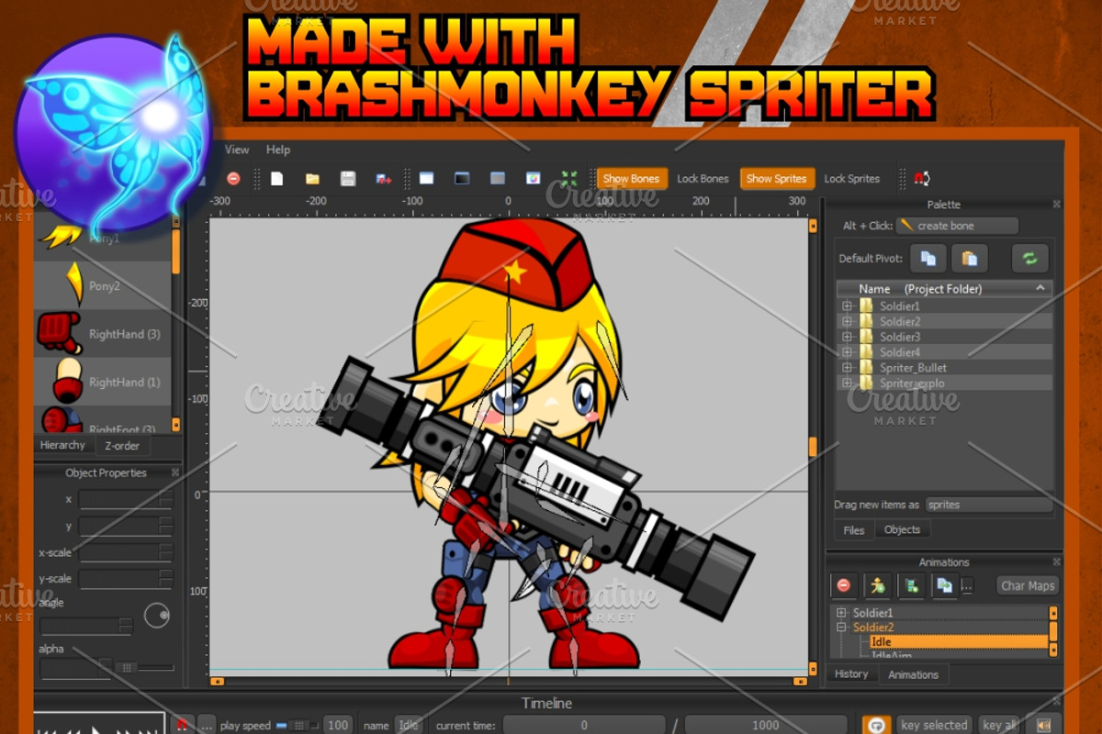Viewport: 1102px width, 734px height.
Task: Add a new entity with the figure icon
Action: coord(878,585)
